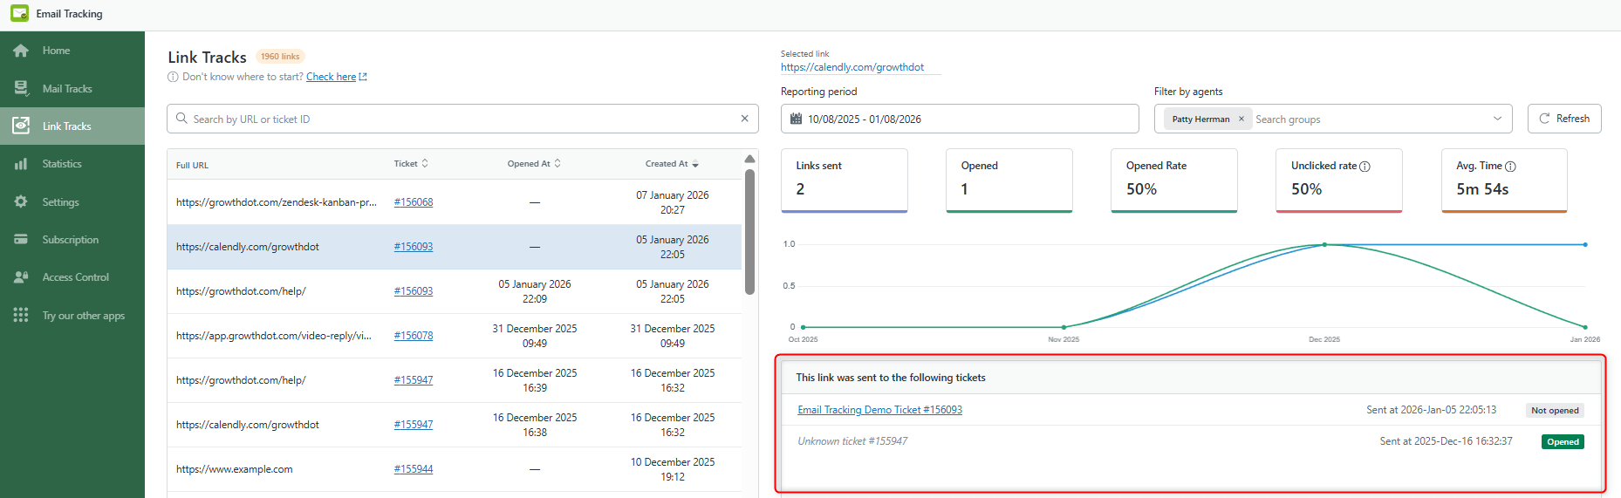Click the Unclicked rate info icon
The image size is (1621, 498).
tap(1365, 167)
